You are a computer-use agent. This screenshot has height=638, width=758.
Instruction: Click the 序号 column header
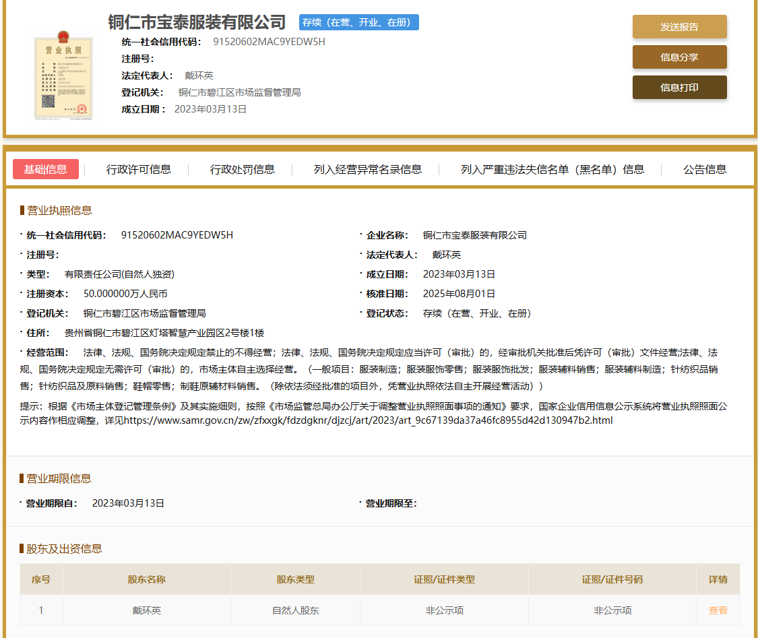pos(41,579)
